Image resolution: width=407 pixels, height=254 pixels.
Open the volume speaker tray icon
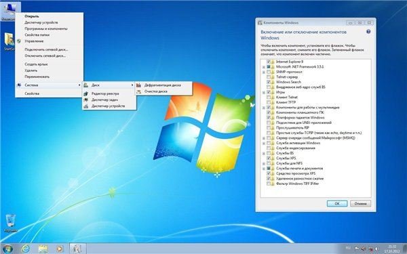point(376,249)
